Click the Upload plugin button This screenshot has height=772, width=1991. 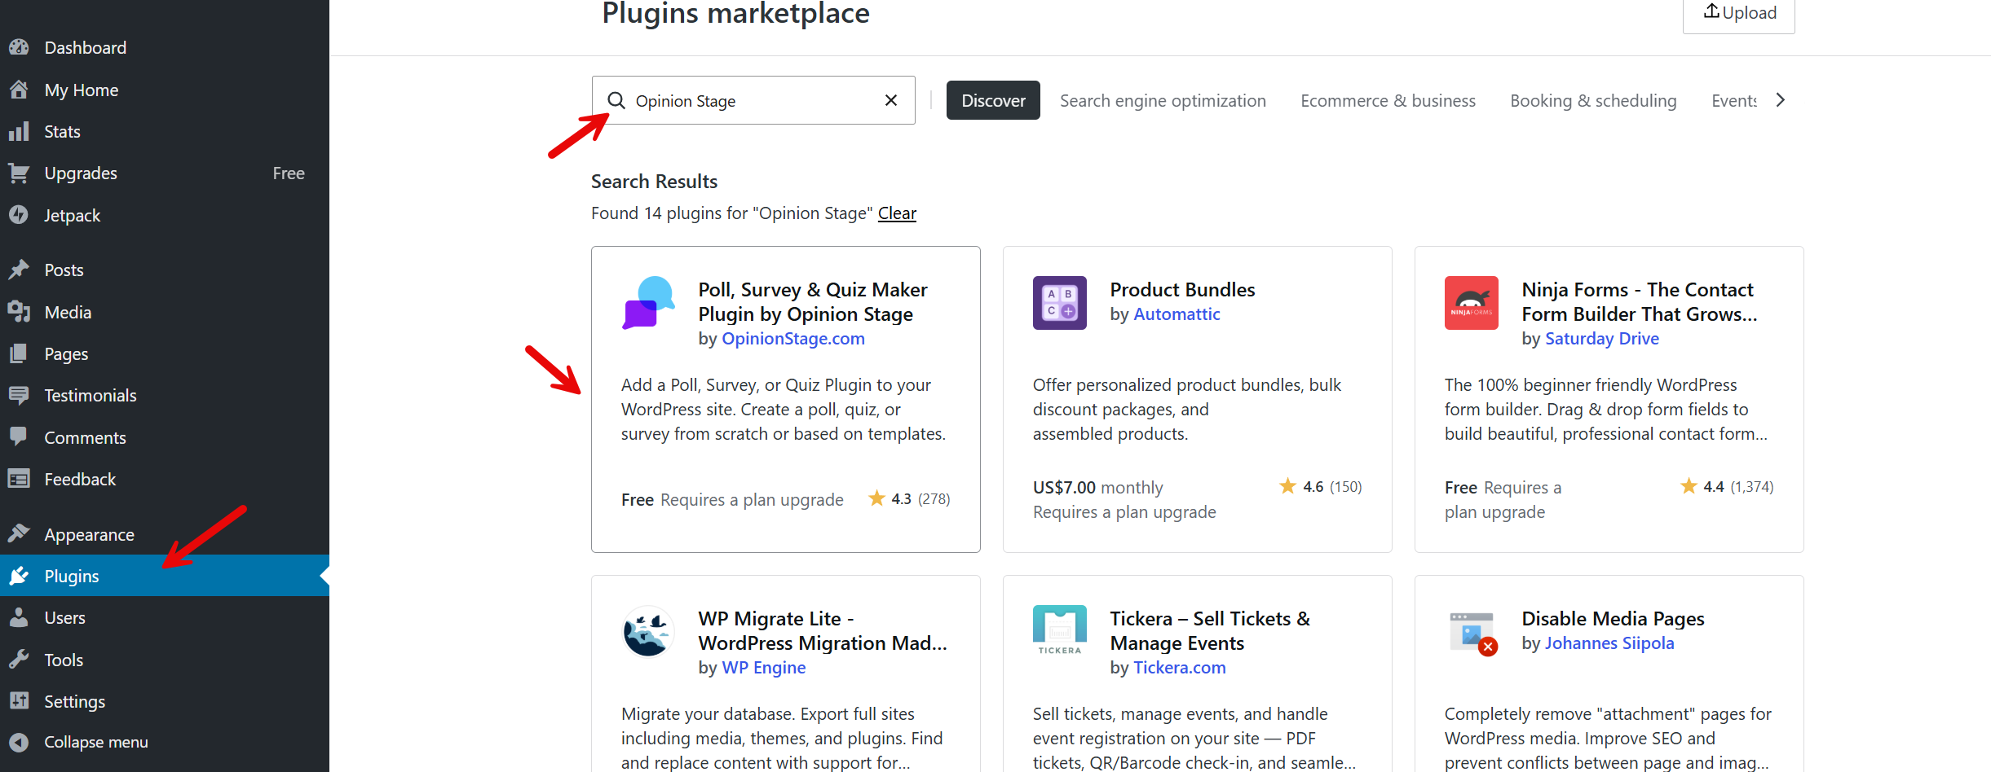(1738, 12)
